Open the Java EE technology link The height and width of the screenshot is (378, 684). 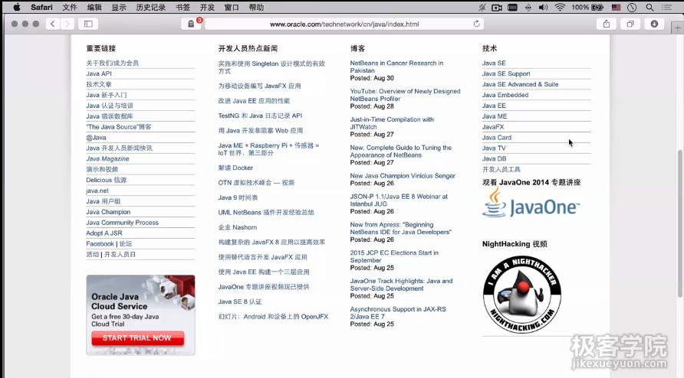pos(494,106)
